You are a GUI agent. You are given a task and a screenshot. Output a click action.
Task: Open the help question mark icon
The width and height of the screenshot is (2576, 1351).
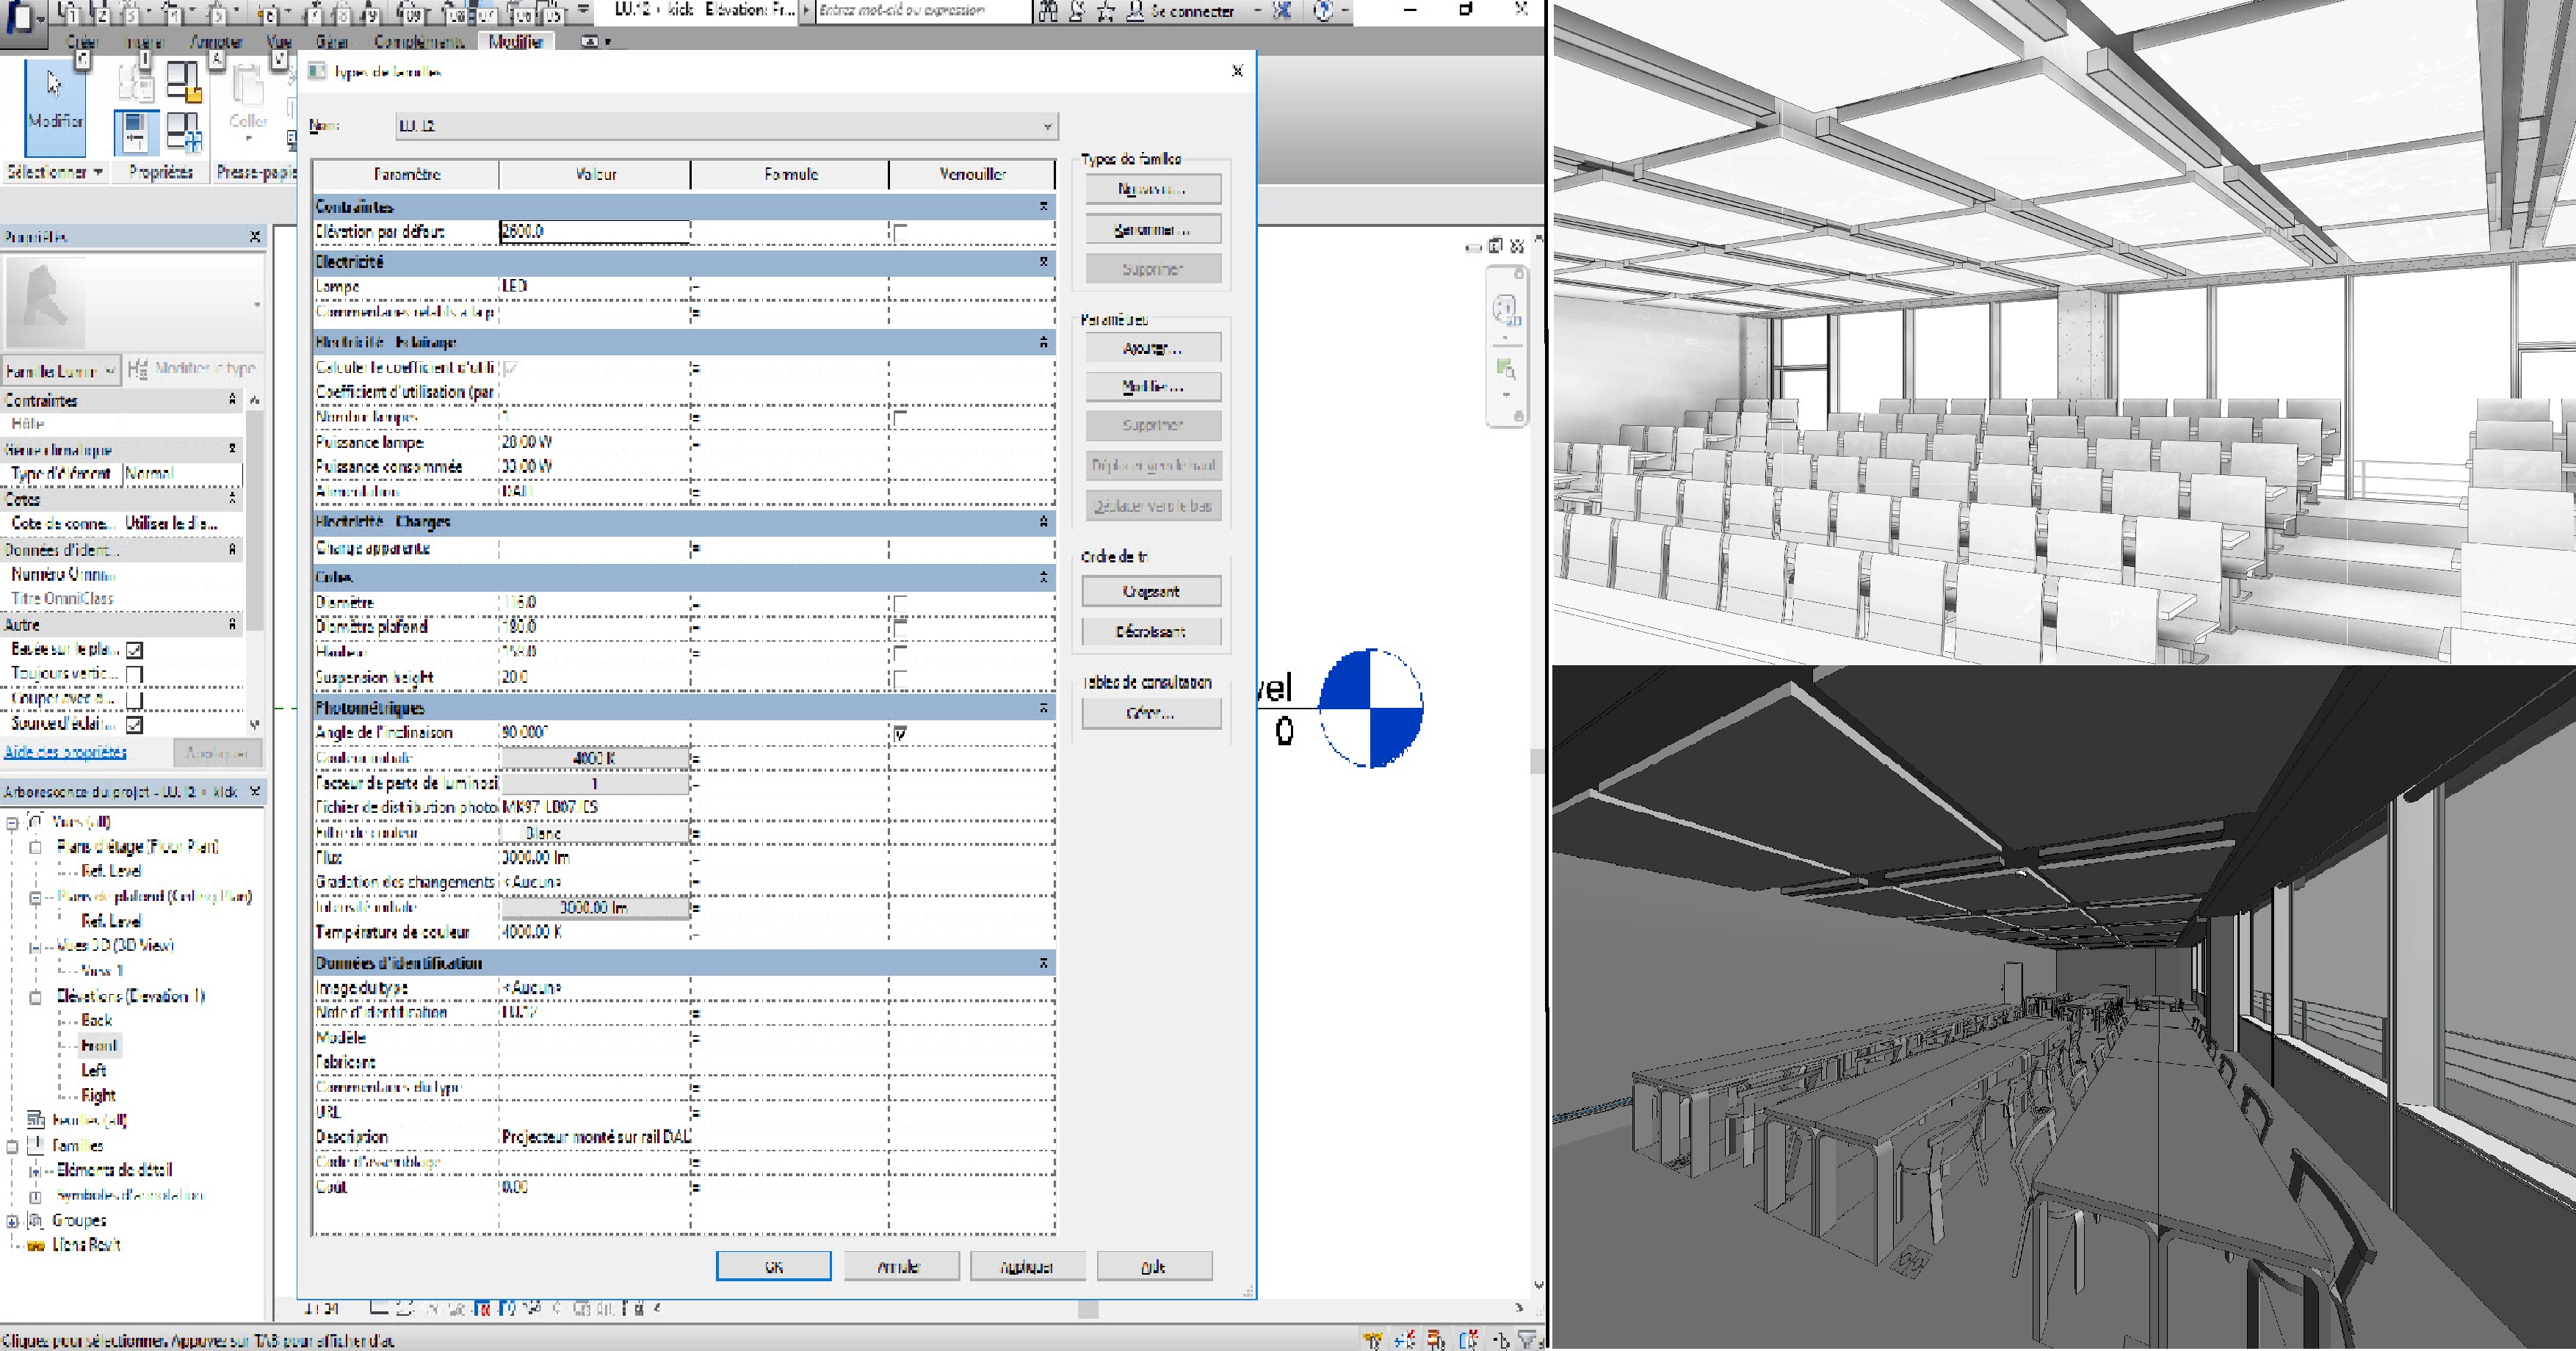point(1323,11)
